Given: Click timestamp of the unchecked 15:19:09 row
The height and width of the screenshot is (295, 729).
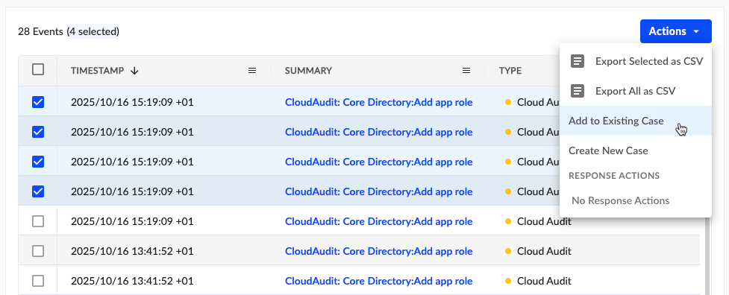Looking at the screenshot, I should 132,221.
